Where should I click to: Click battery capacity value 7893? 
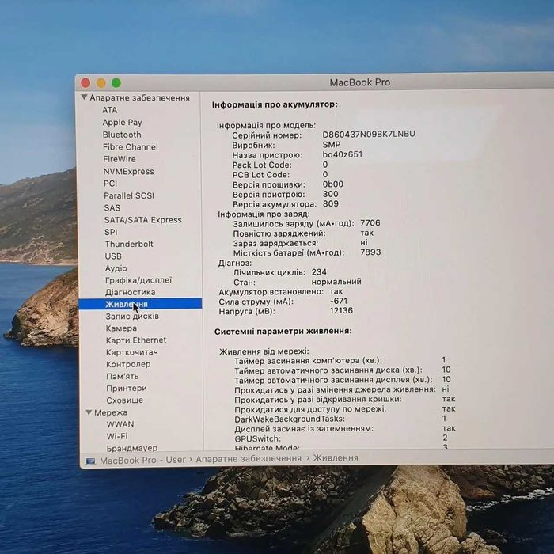[x=370, y=252]
